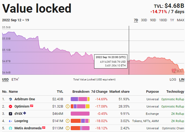Image resolution: width=185 pixels, height=132 pixels.
Task: Click the $464M TVL value
Action: click(58, 114)
